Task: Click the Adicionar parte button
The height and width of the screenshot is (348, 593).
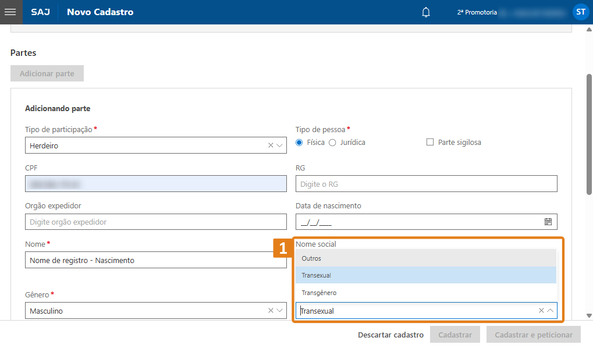Action: pos(47,74)
